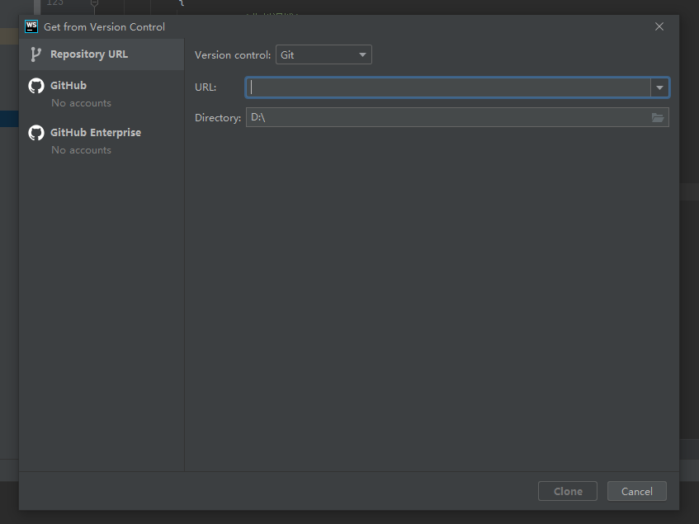Open the Version control dropdown showing Git
The image size is (699, 524).
point(324,54)
